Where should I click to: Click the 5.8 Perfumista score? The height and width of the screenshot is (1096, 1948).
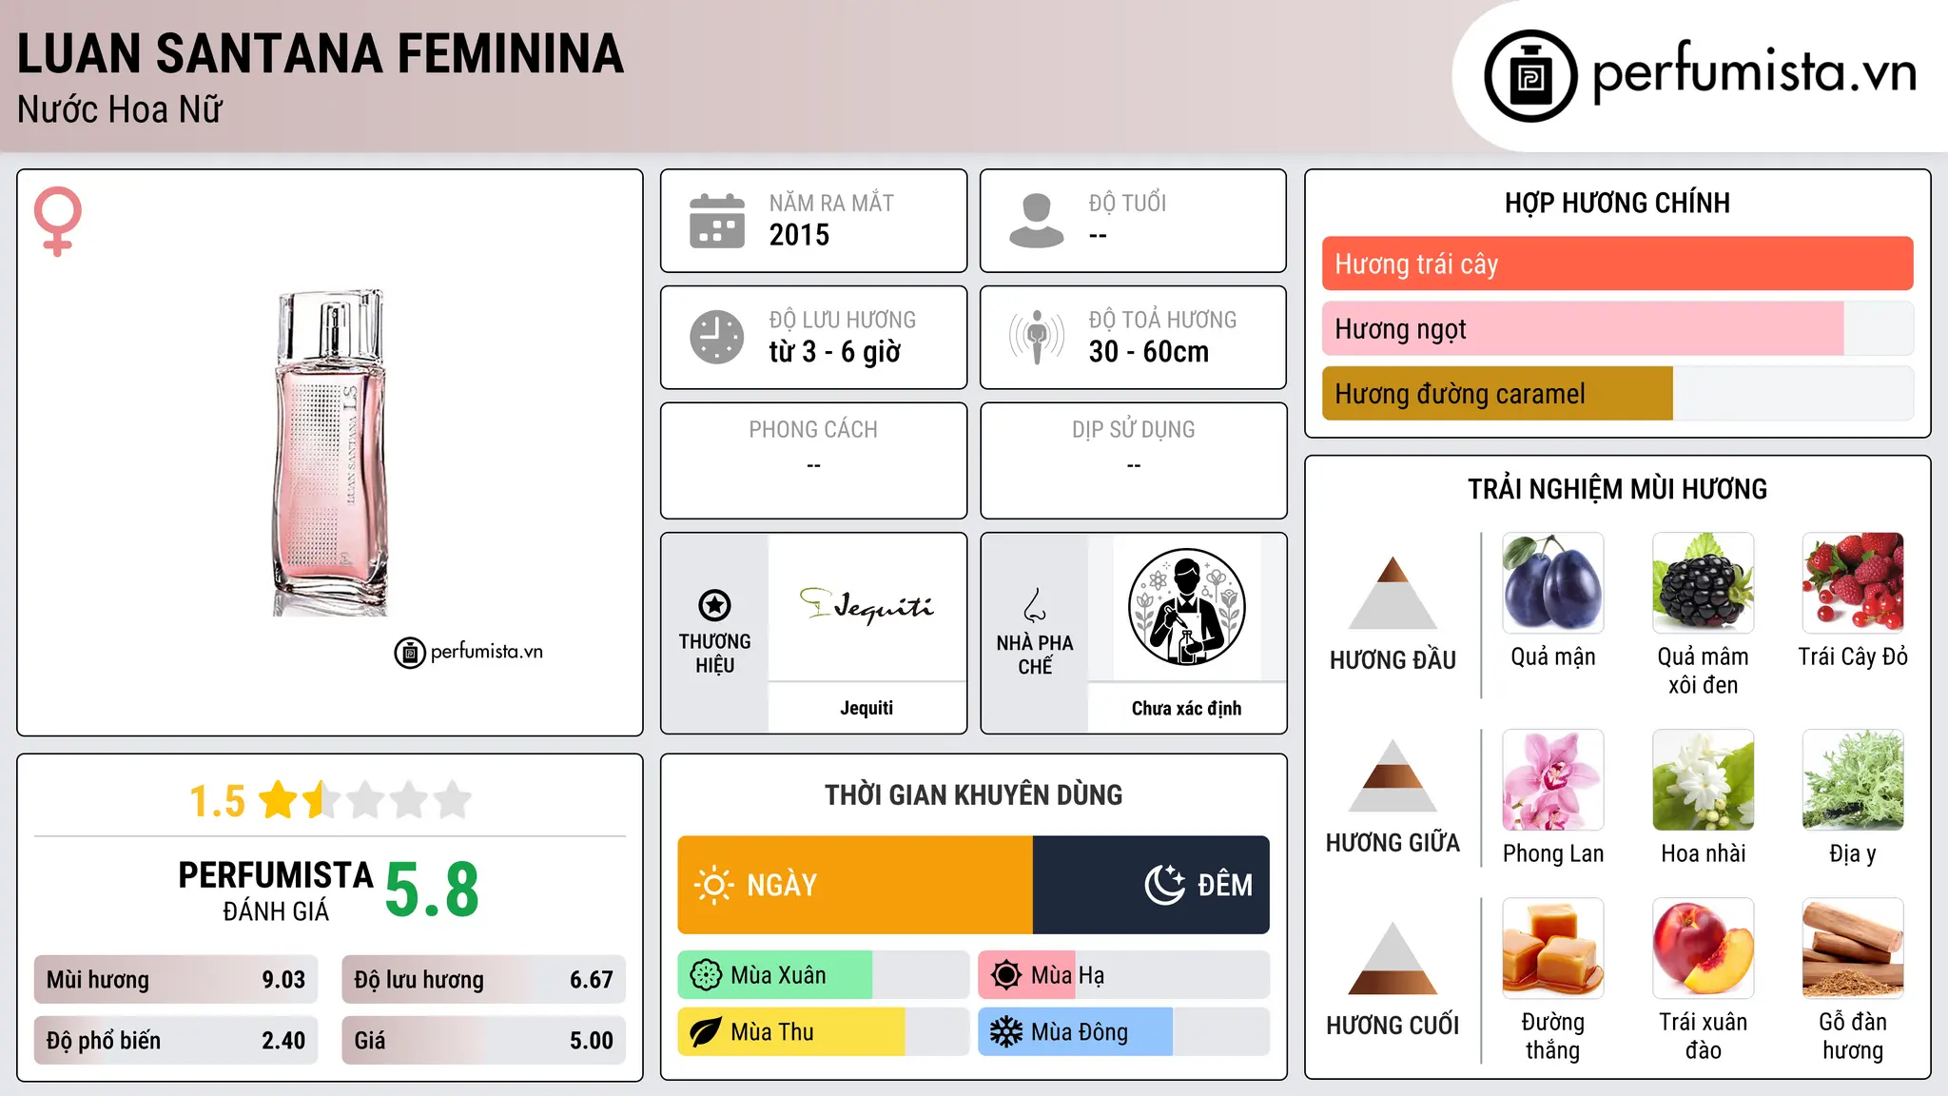coord(432,890)
